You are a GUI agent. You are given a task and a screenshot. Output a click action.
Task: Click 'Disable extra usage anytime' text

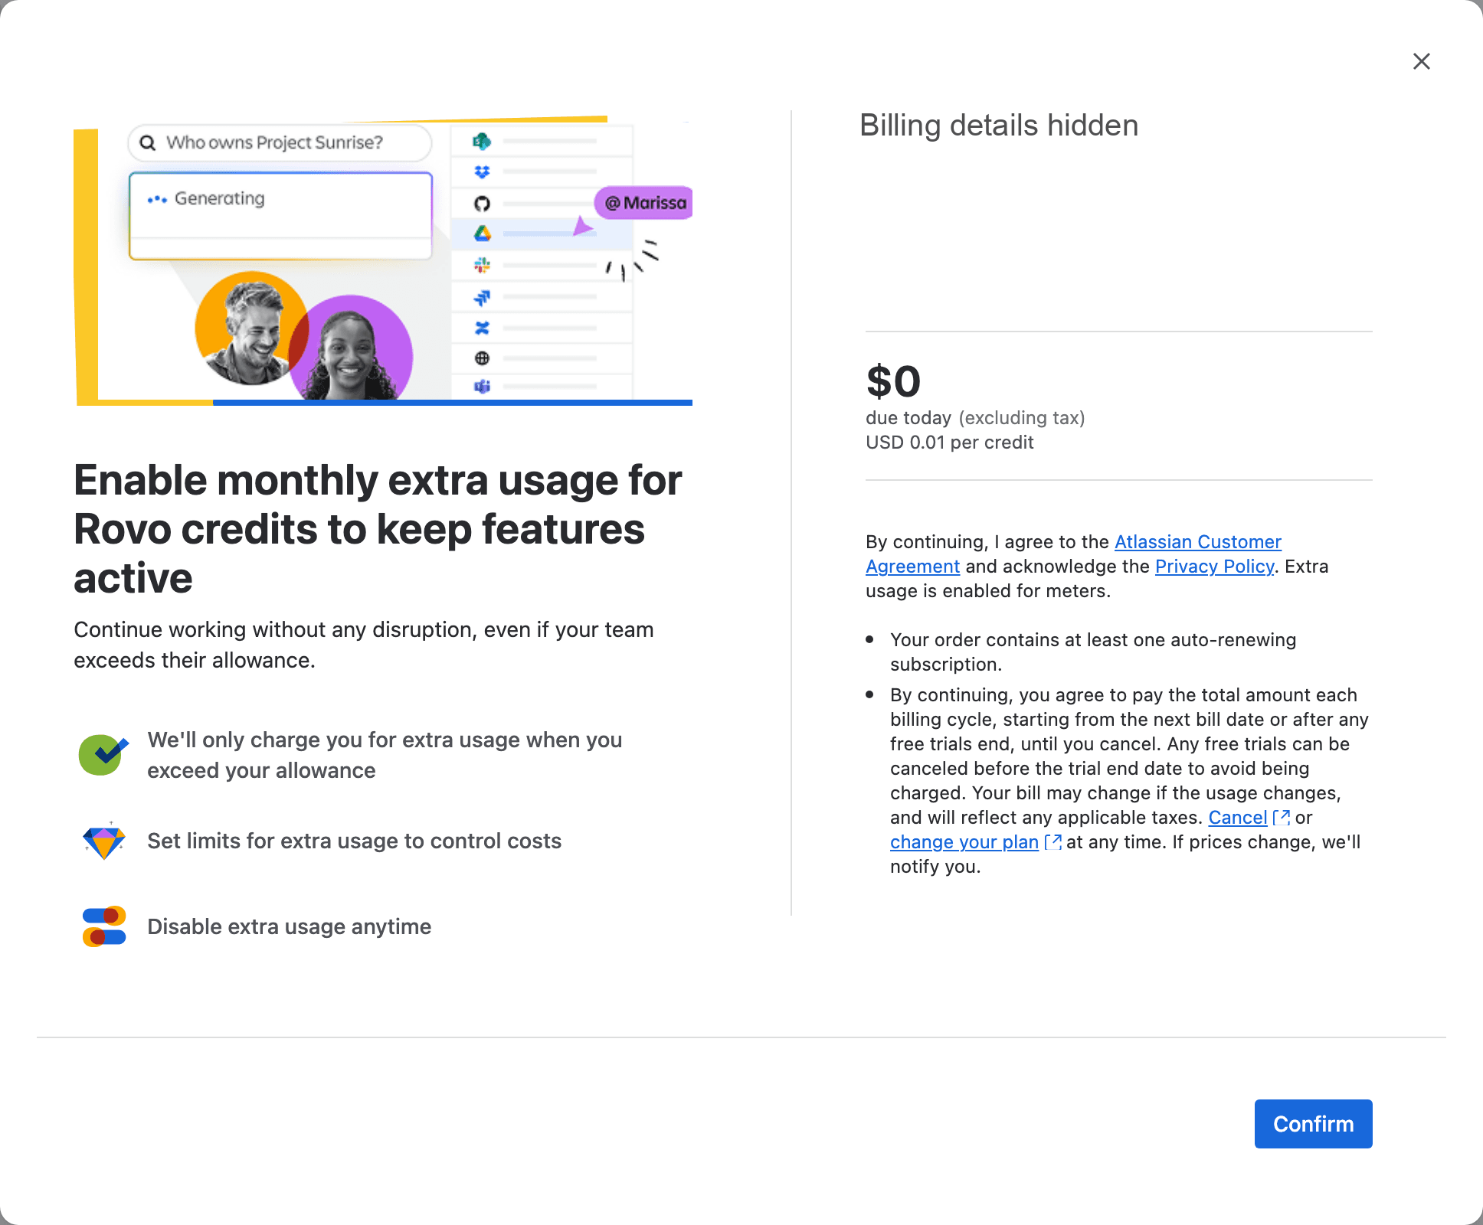tap(289, 927)
